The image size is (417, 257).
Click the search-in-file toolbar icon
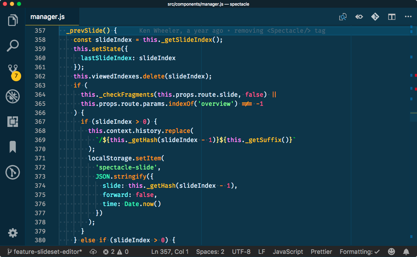[343, 17]
